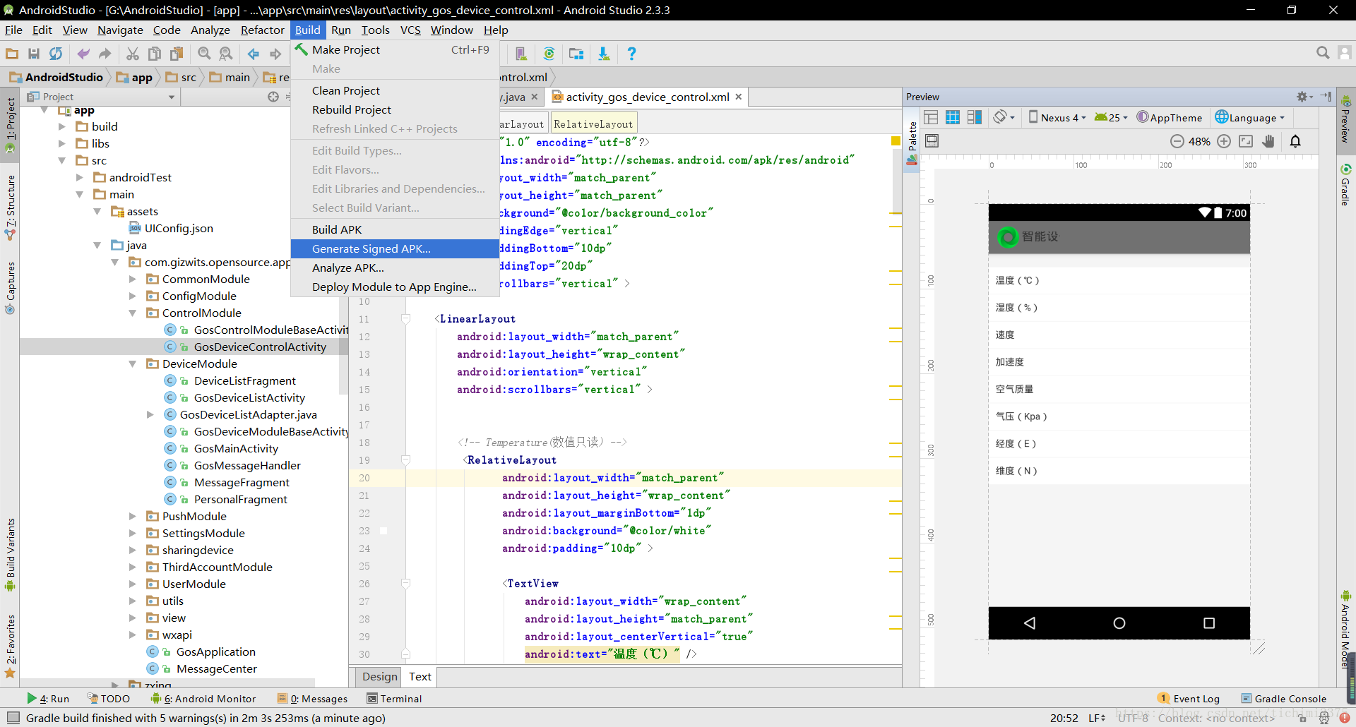Open the Event Log panel
Image resolution: width=1356 pixels, height=727 pixels.
pos(1189,699)
